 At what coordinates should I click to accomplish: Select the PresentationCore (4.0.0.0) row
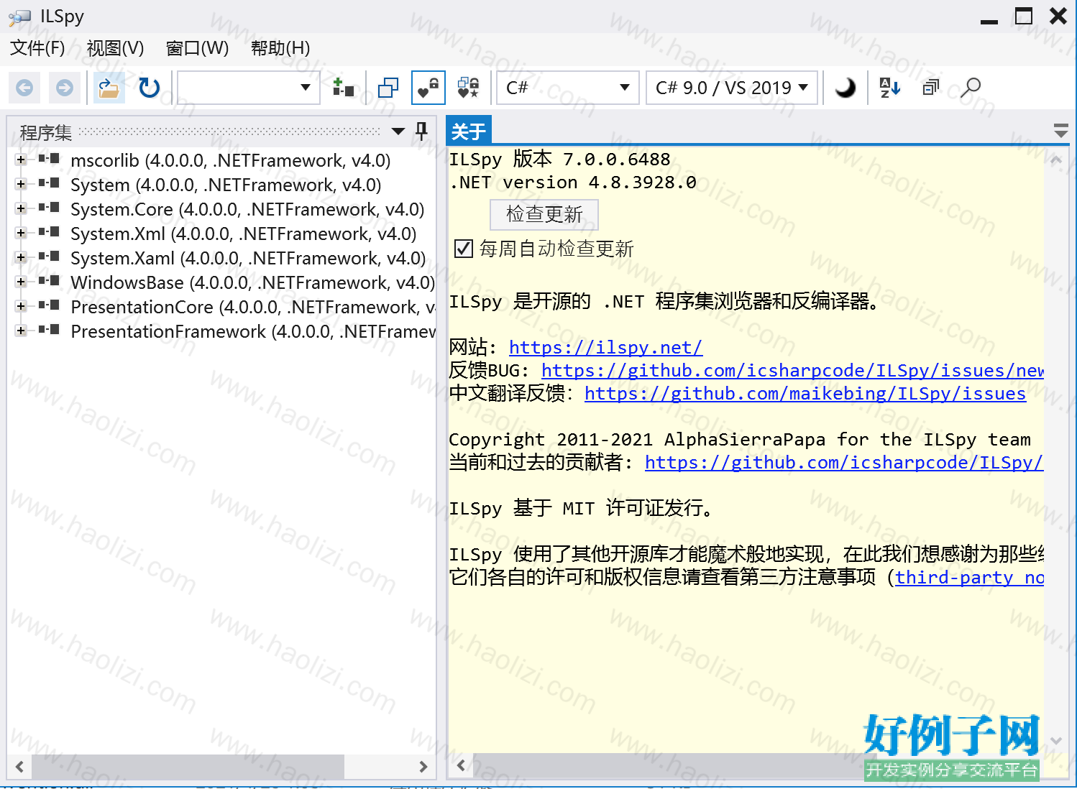coord(253,306)
